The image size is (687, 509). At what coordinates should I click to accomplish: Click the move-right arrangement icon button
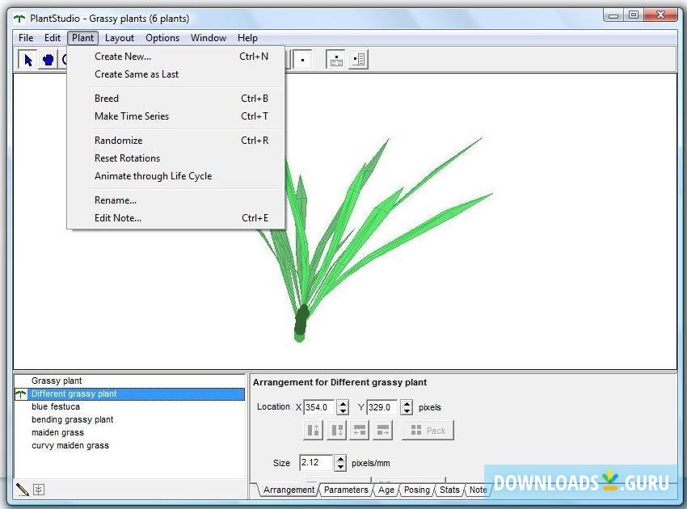(x=383, y=430)
